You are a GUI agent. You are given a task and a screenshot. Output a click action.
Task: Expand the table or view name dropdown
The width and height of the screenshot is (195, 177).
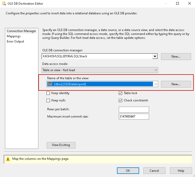[156, 84]
